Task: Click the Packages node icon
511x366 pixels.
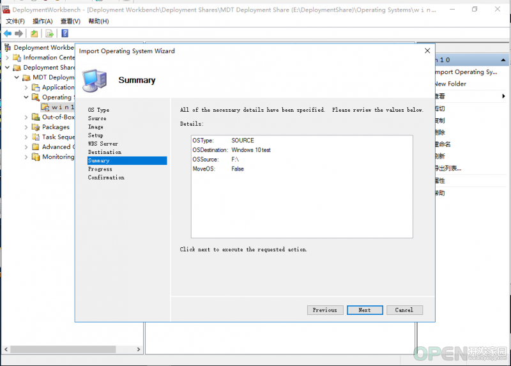Action: [36, 126]
